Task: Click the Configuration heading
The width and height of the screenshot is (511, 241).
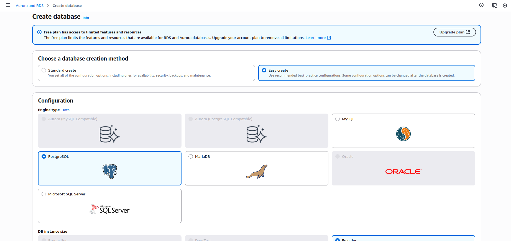Action: click(x=56, y=101)
